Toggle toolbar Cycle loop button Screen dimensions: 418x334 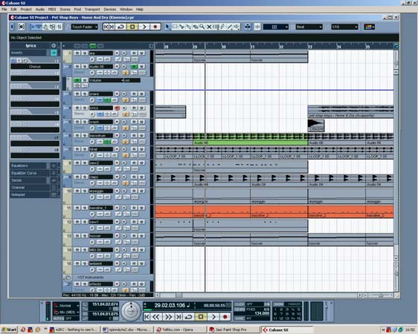tap(120, 27)
